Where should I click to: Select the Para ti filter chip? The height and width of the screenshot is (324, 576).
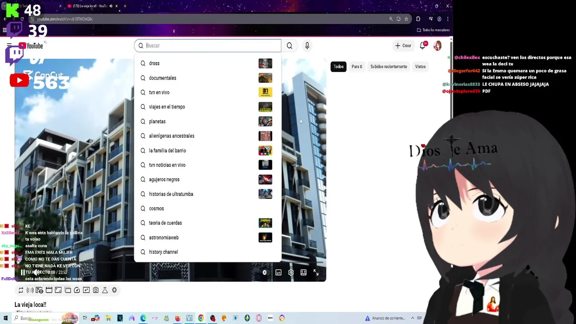point(357,67)
